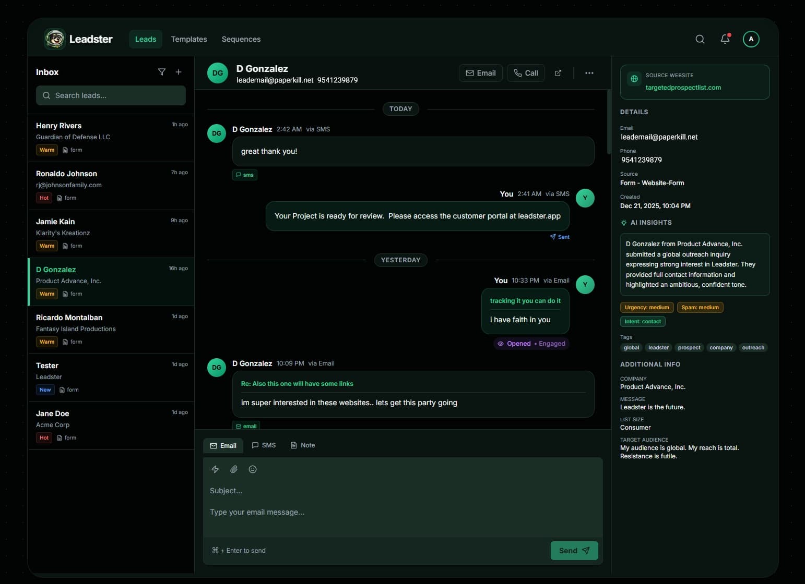The height and width of the screenshot is (584, 805).
Task: Open the global search icon
Action: point(700,39)
